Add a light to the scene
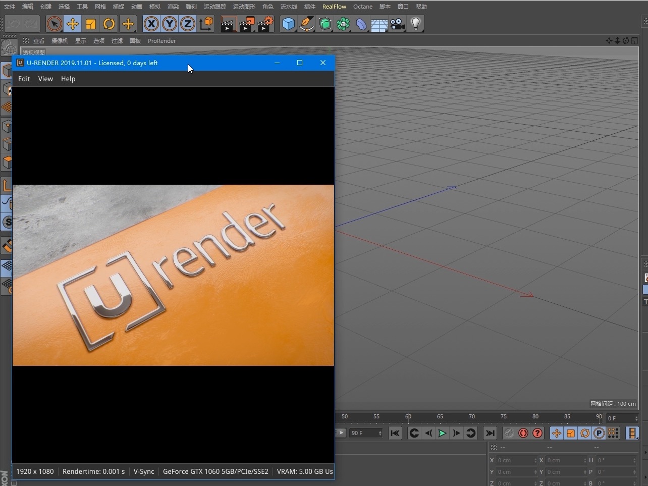648x486 pixels. click(415, 24)
